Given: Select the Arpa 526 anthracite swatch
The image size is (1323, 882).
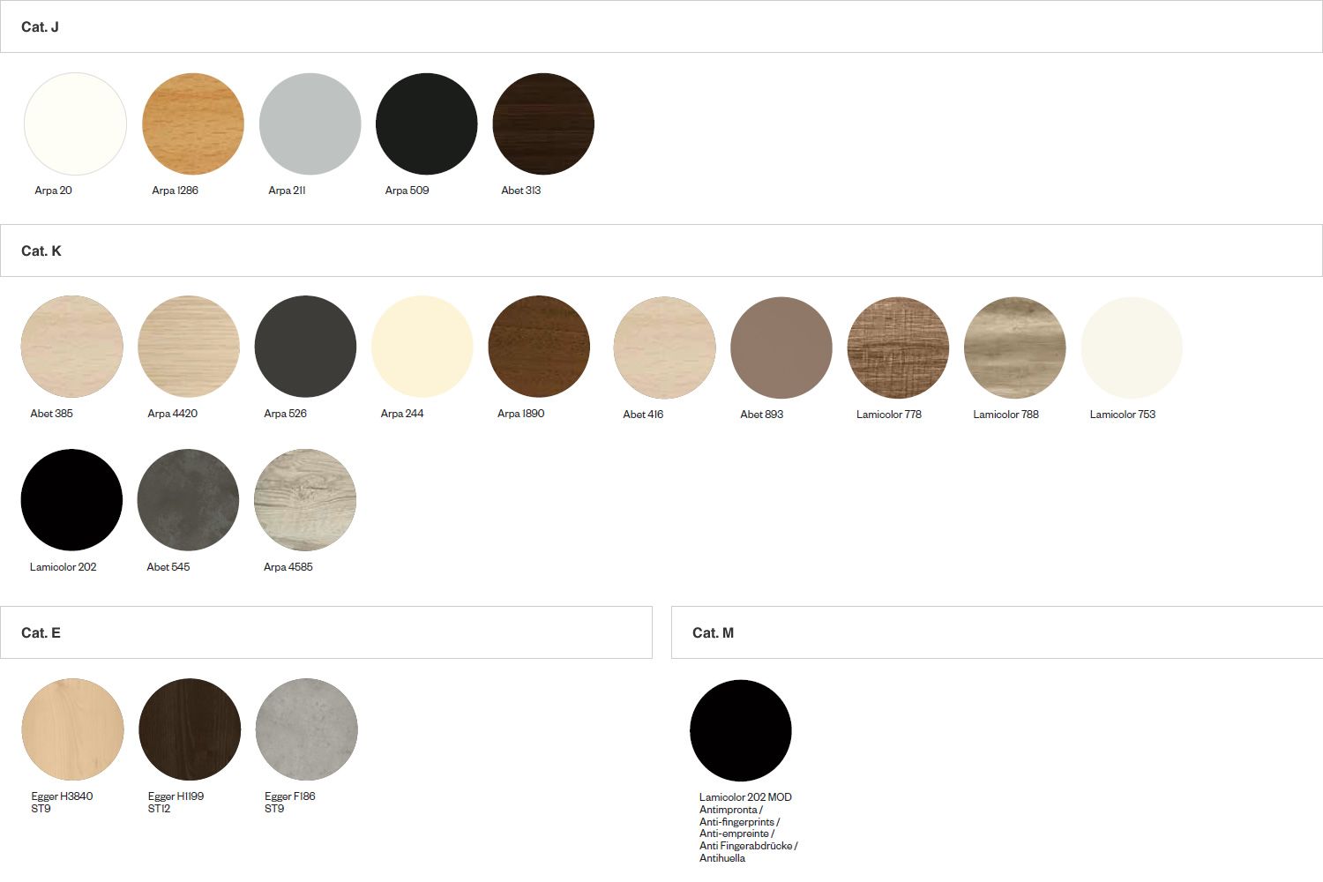Looking at the screenshot, I should point(305,347).
